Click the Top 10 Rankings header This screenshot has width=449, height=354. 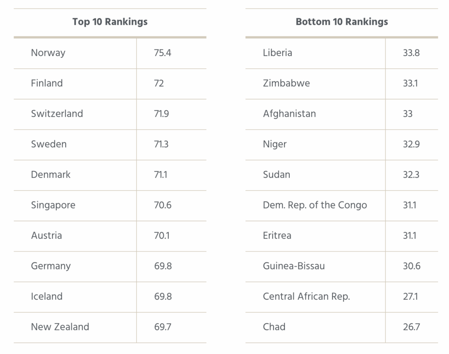(110, 22)
